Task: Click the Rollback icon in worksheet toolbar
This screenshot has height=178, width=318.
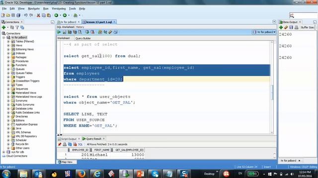Action: (92, 32)
